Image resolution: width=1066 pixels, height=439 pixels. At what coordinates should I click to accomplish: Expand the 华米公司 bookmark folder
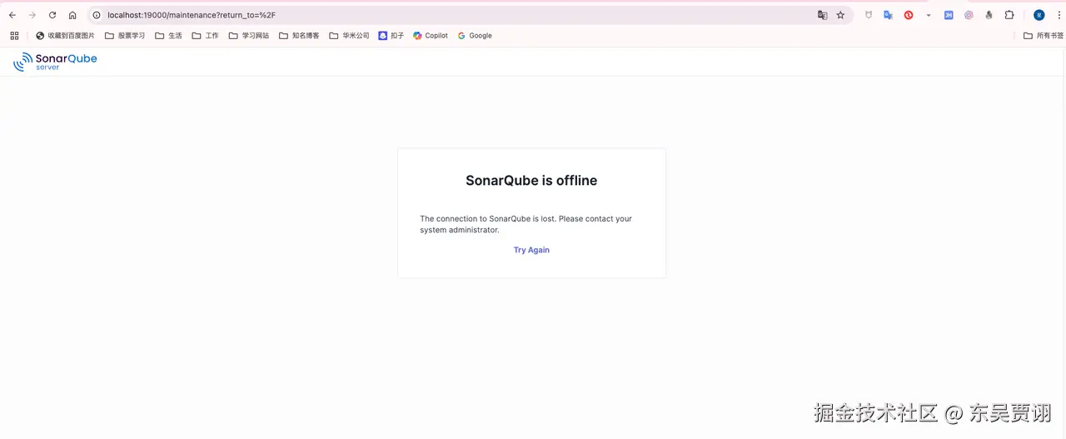(349, 36)
